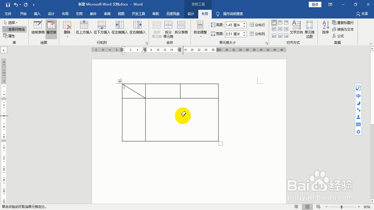This screenshot has height=210, width=374.
Task: Undo the last action
Action: (x=16, y=5)
